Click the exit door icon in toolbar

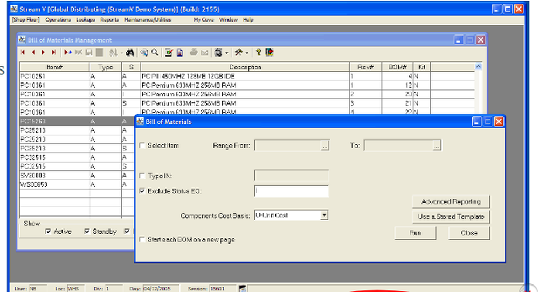(269, 53)
